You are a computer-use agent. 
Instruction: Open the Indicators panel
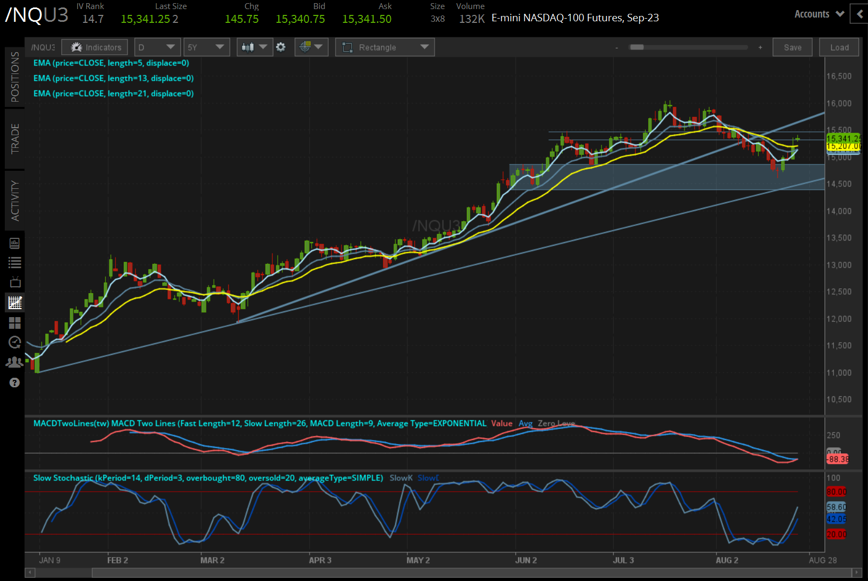[95, 47]
